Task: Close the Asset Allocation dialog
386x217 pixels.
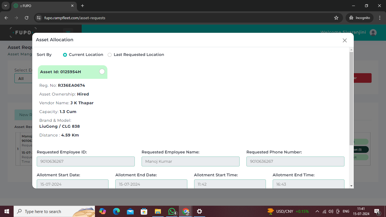Action: point(344,40)
